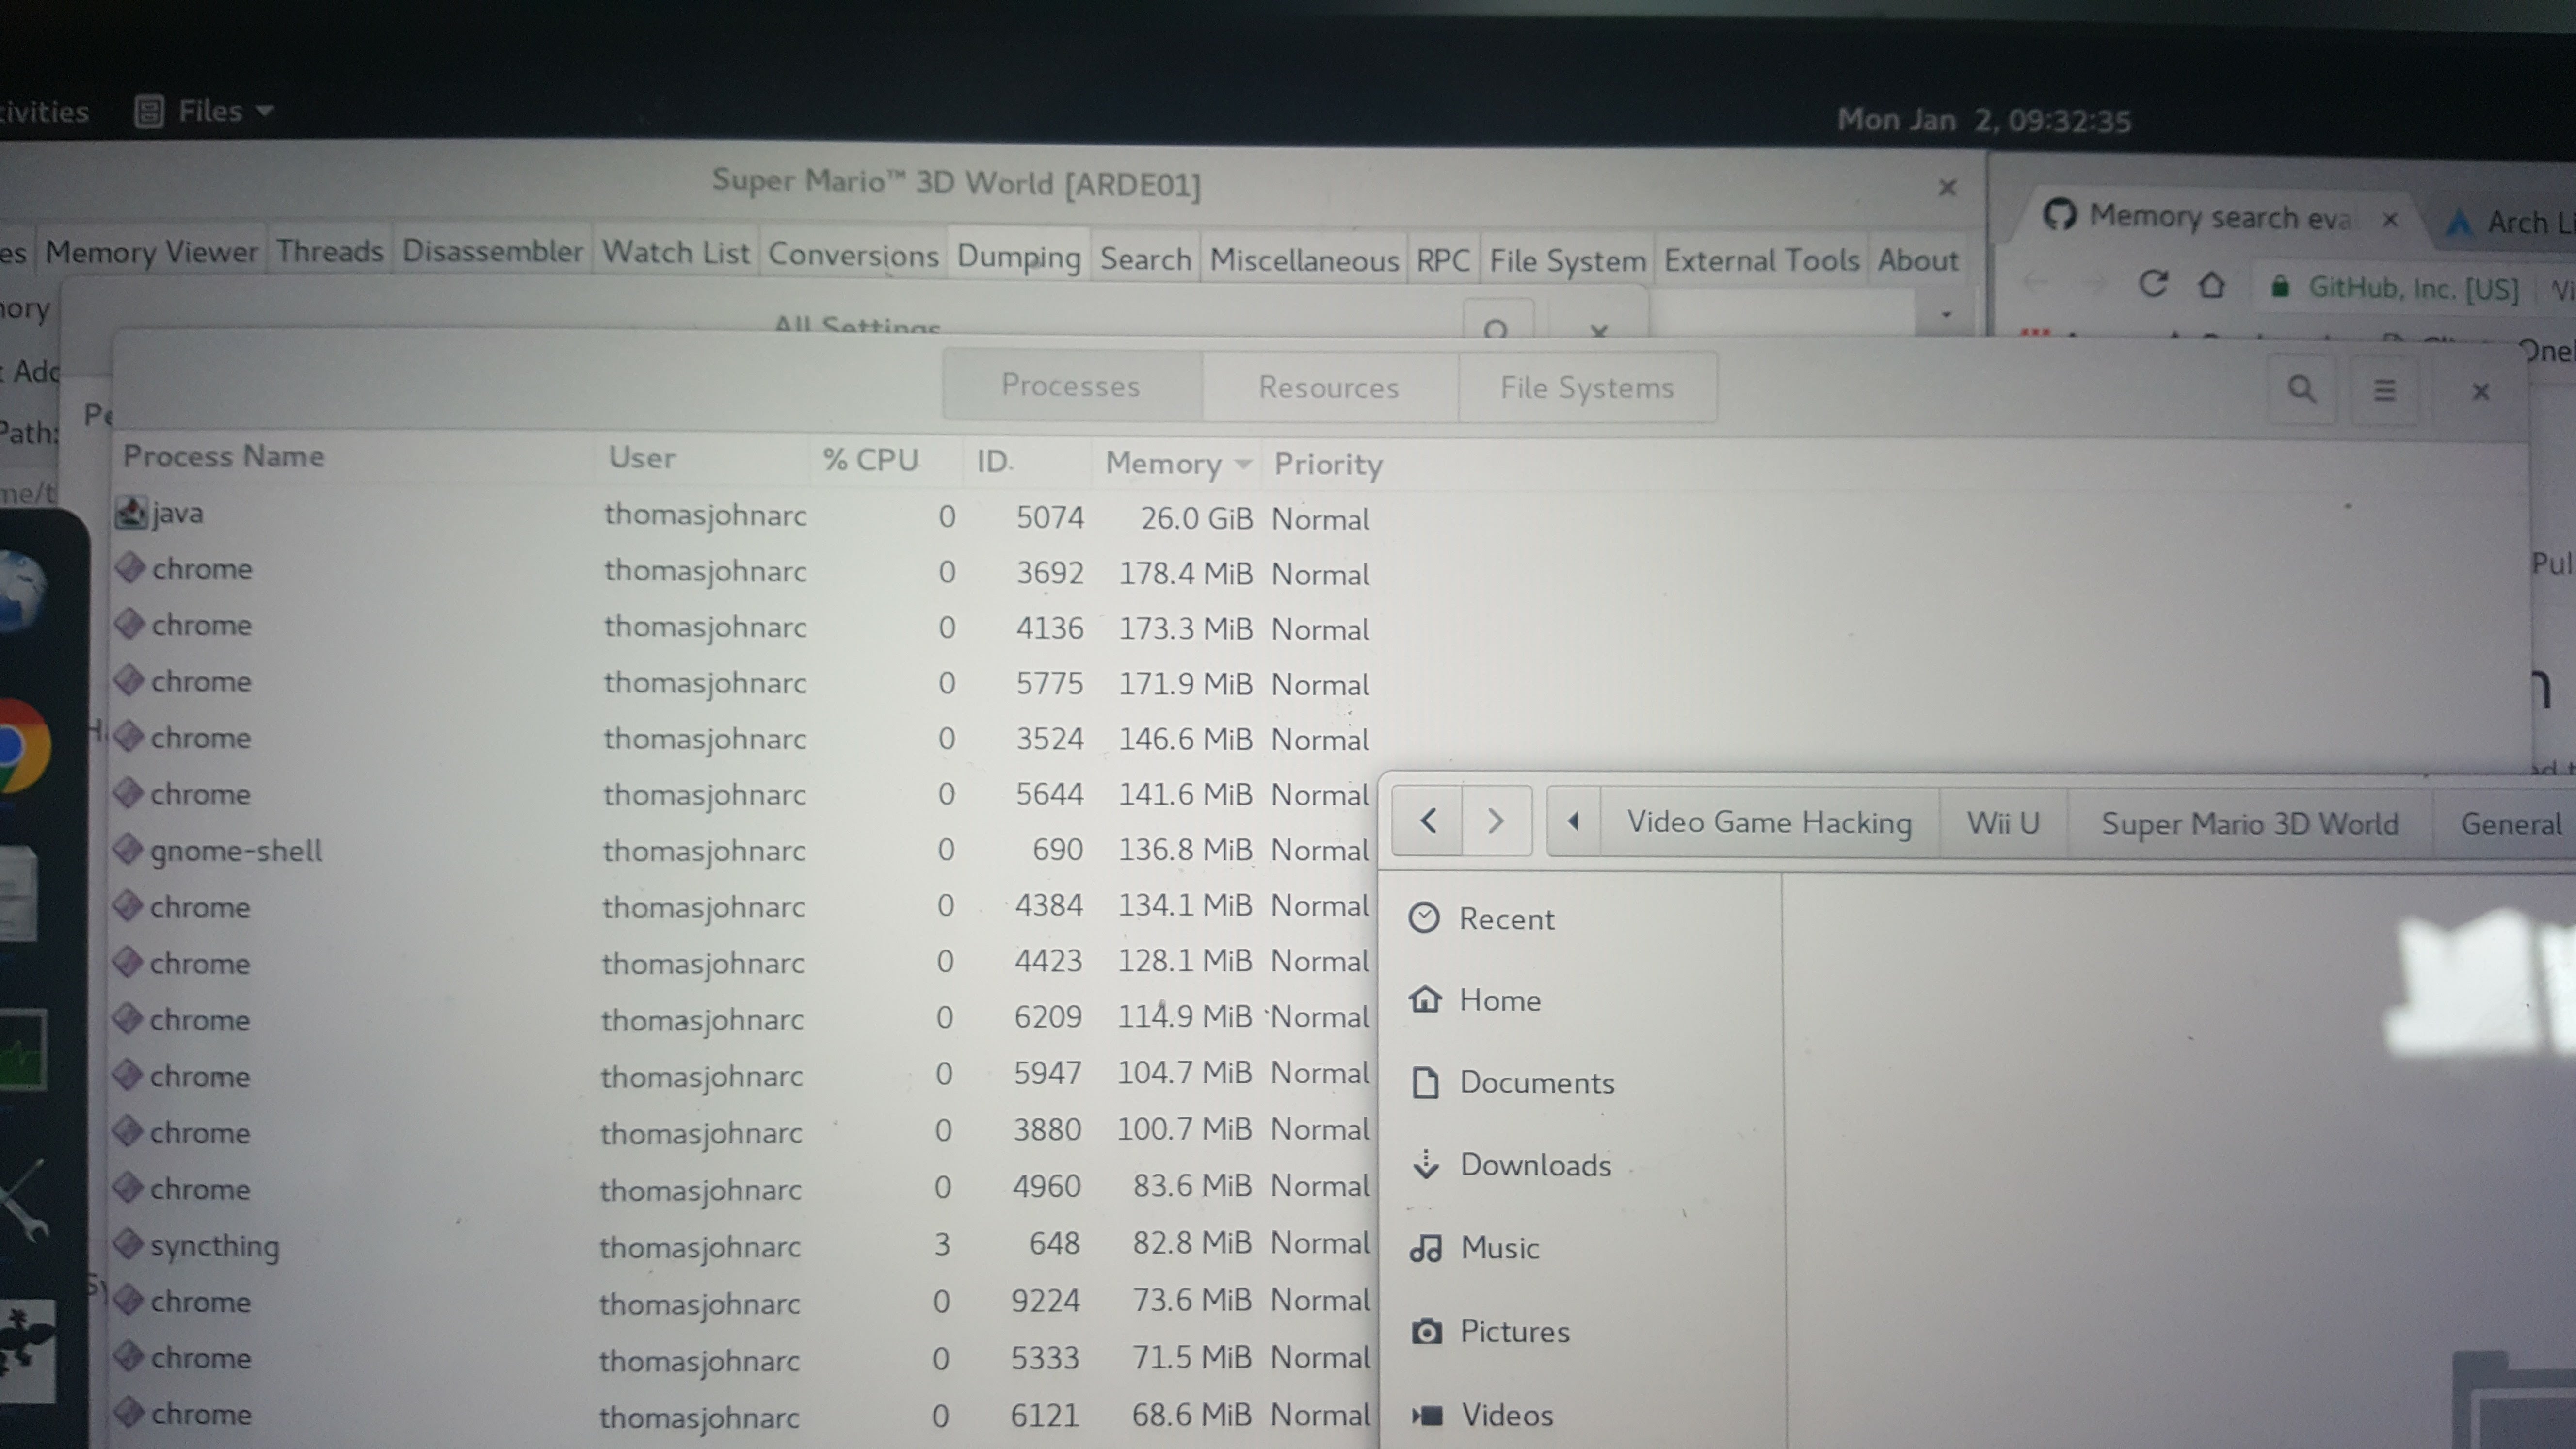The image size is (2576, 1449).
Task: Show the Resources tab in System Monitor
Action: point(1329,387)
